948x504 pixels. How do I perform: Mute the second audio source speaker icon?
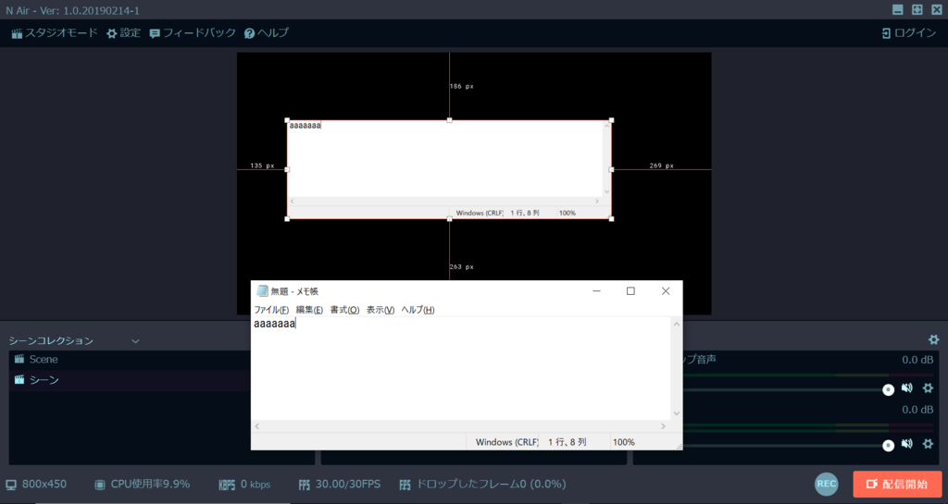pyautogui.click(x=907, y=444)
